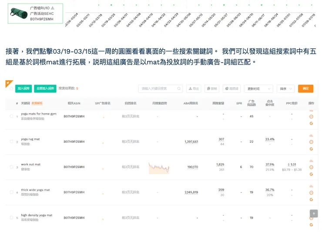322x236 pixels.
Task: Click the 导出 export button
Action: 194,88
